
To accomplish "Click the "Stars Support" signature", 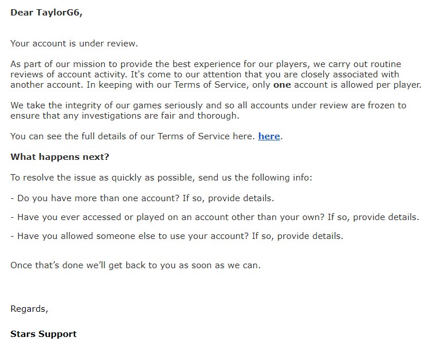I will pos(44,334).
